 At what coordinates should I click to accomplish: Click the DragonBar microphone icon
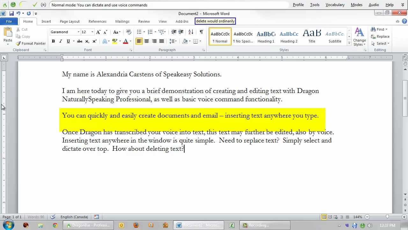[13, 4]
